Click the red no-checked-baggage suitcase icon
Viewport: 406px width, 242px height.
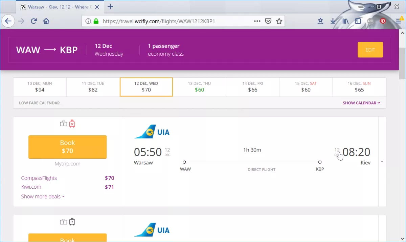click(x=72, y=124)
